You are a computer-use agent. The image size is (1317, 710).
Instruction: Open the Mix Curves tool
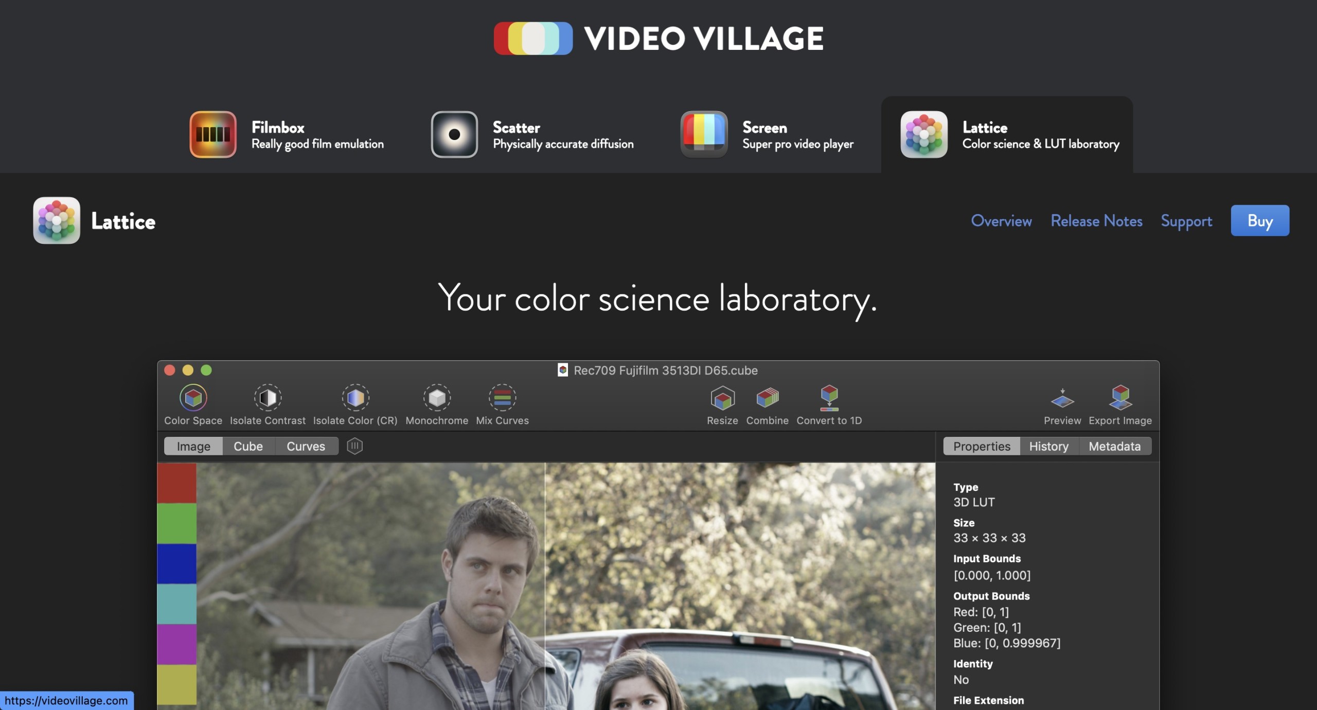(x=502, y=398)
